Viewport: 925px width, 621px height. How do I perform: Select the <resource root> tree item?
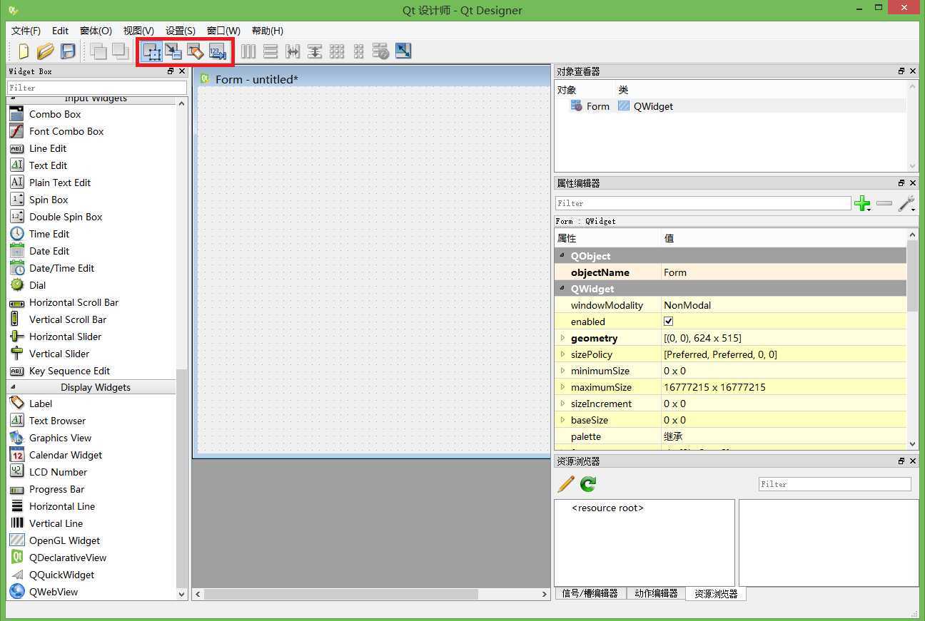607,508
